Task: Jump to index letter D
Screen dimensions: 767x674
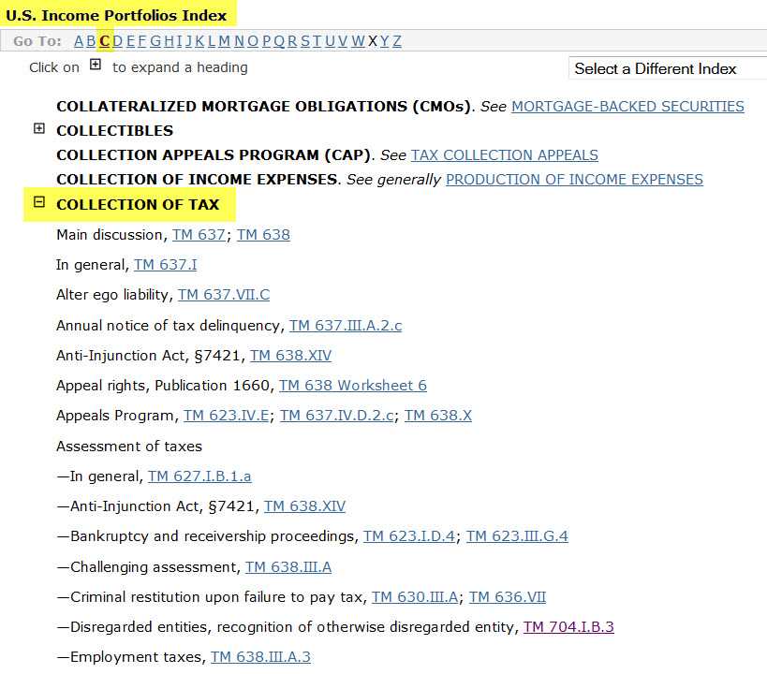Action: point(117,41)
